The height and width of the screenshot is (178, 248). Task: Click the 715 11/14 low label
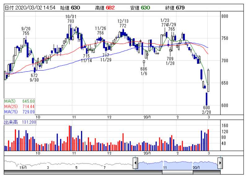(86, 58)
